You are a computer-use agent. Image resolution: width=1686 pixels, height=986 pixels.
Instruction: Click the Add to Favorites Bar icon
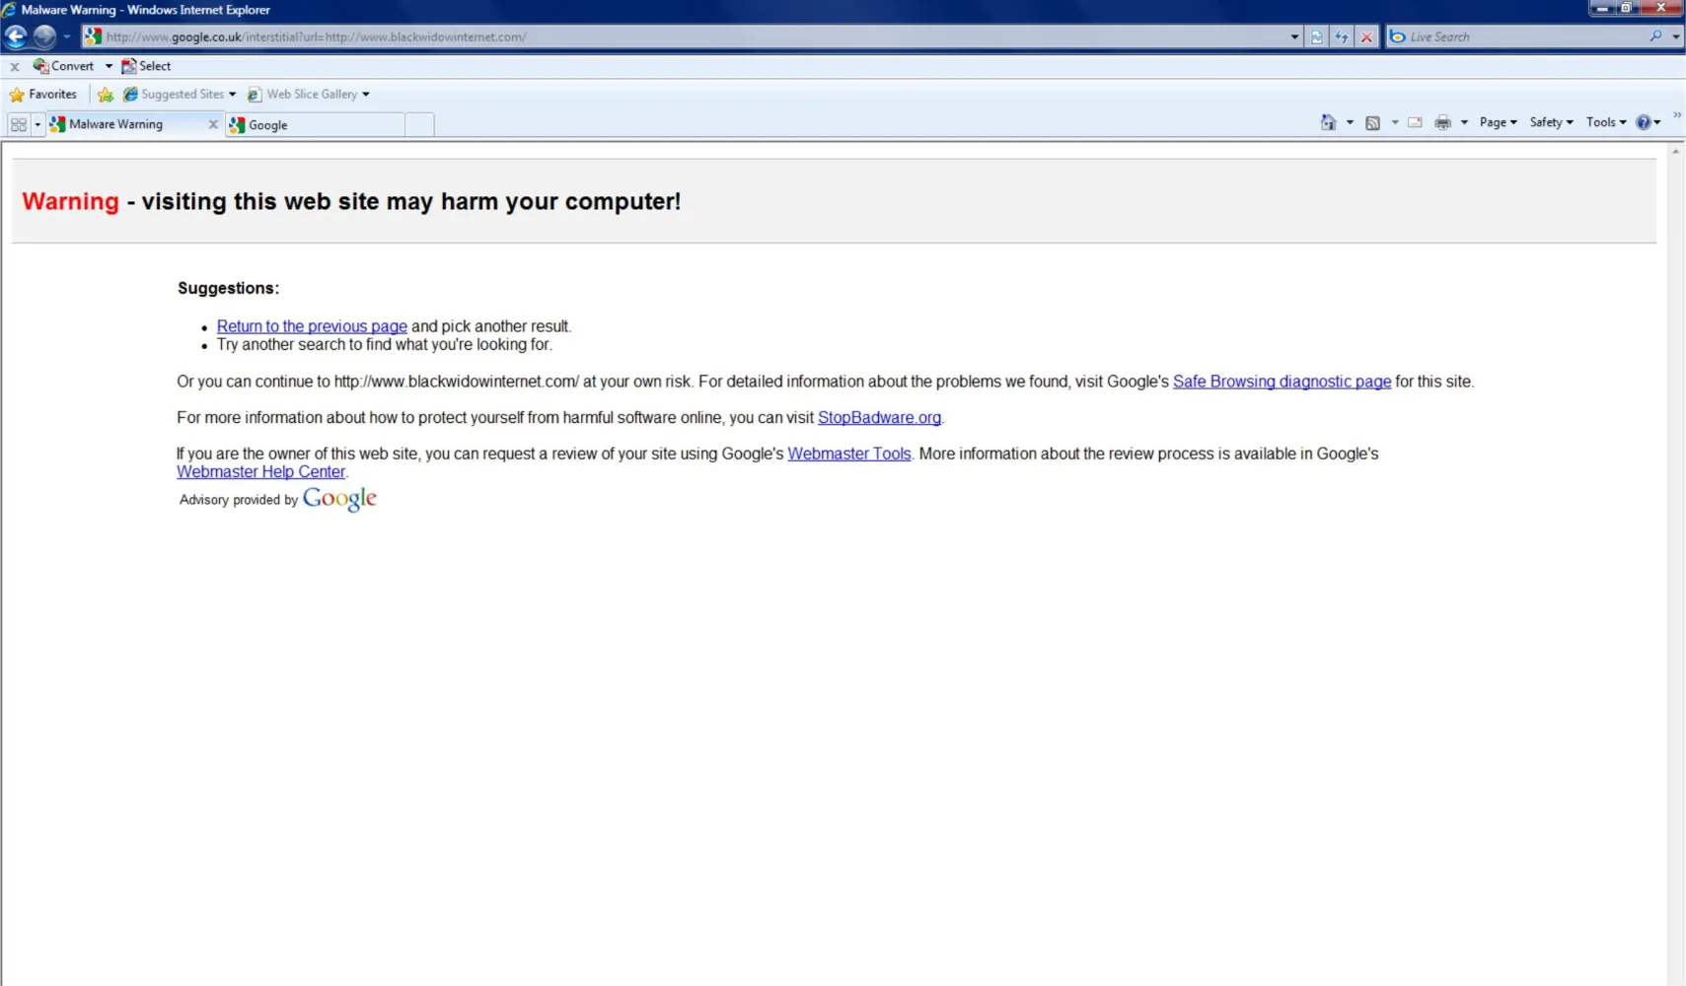(x=106, y=95)
